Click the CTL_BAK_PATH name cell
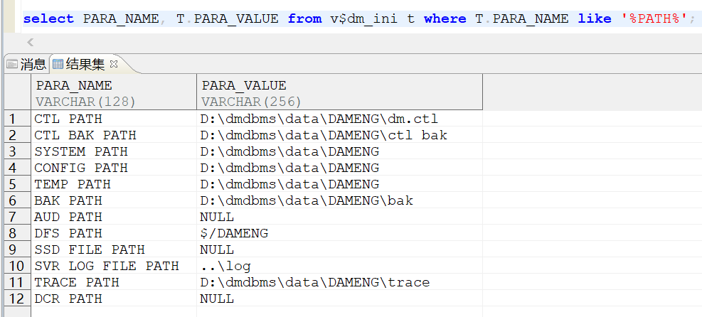Viewport: 702px width, 317px height. click(85, 135)
